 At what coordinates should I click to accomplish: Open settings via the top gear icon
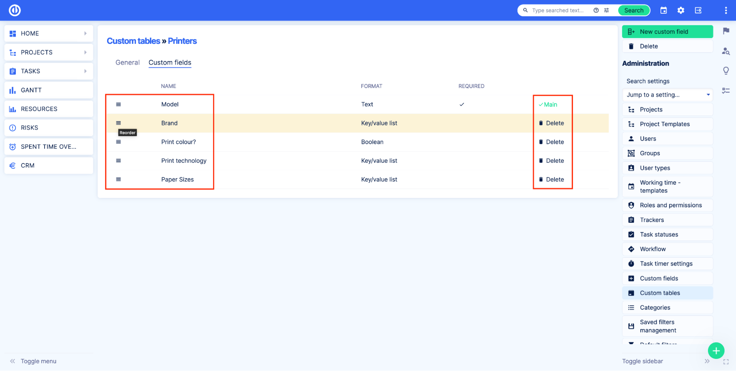click(x=681, y=10)
